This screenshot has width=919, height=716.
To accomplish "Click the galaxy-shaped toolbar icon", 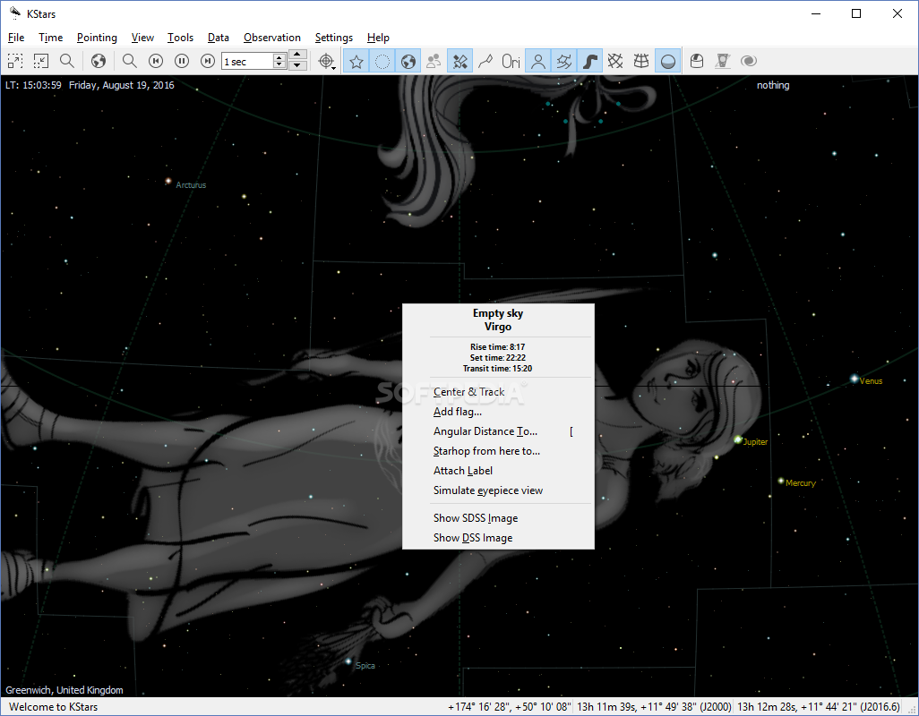I will 749,61.
